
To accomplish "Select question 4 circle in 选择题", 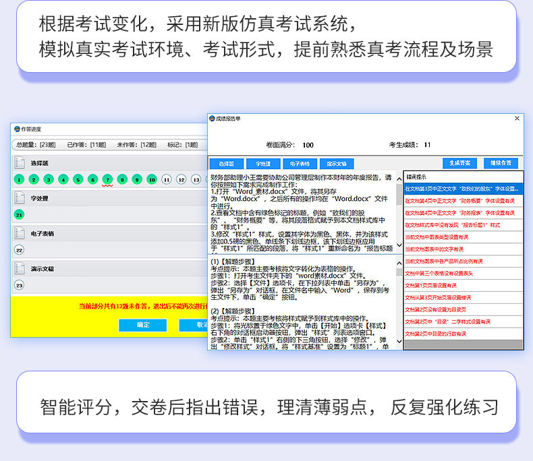I will (63, 179).
